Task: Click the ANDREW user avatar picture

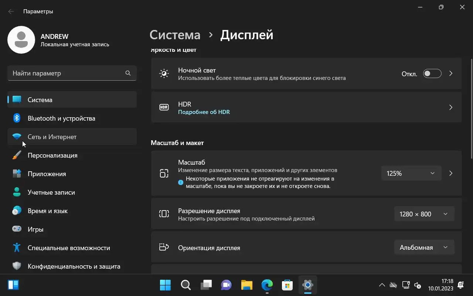Action: (21, 40)
